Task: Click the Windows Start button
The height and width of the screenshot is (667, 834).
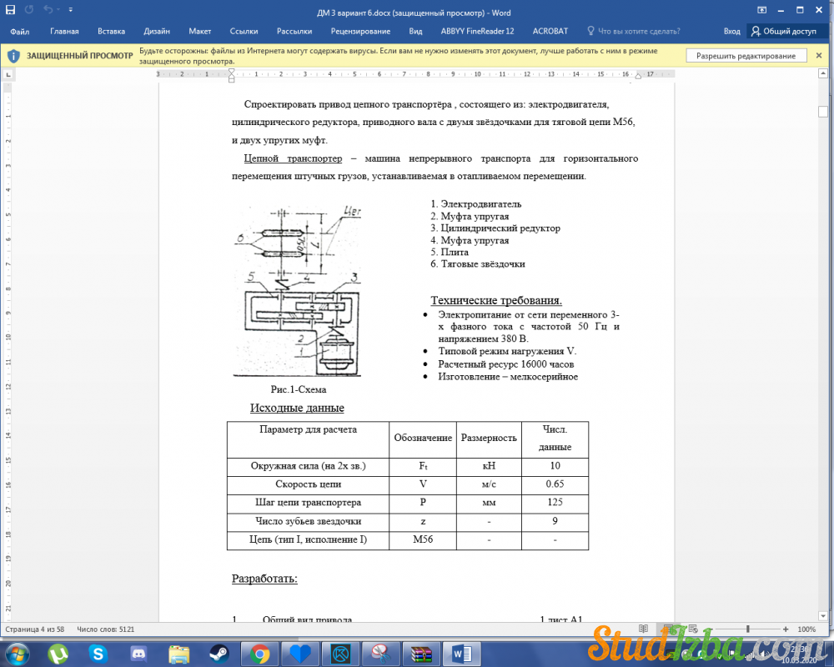Action: point(17,652)
